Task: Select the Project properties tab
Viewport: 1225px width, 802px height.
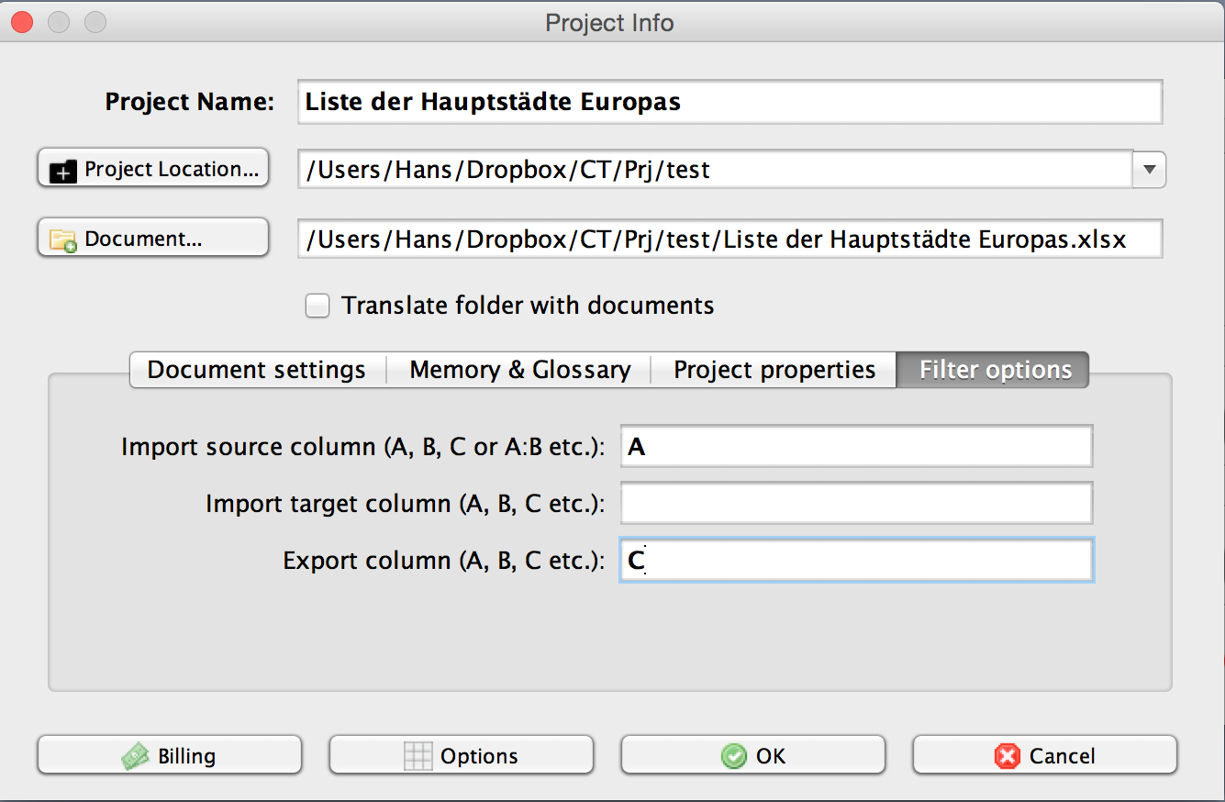Action: [774, 370]
